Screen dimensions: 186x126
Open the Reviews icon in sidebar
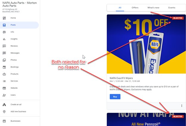pyautogui.click(x=4, y=46)
